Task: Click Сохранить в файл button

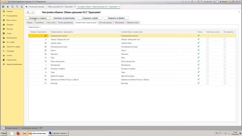Action: pyautogui.click(x=90, y=18)
